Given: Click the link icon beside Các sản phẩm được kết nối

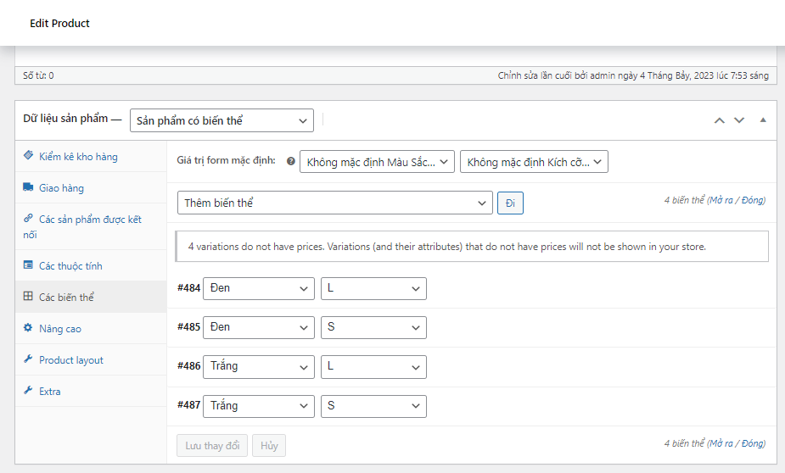Looking at the screenshot, I should pos(28,218).
